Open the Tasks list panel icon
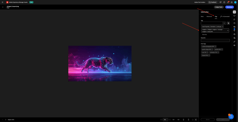Screen dimensions: 238x122 pyautogui.click(x=235, y=19)
